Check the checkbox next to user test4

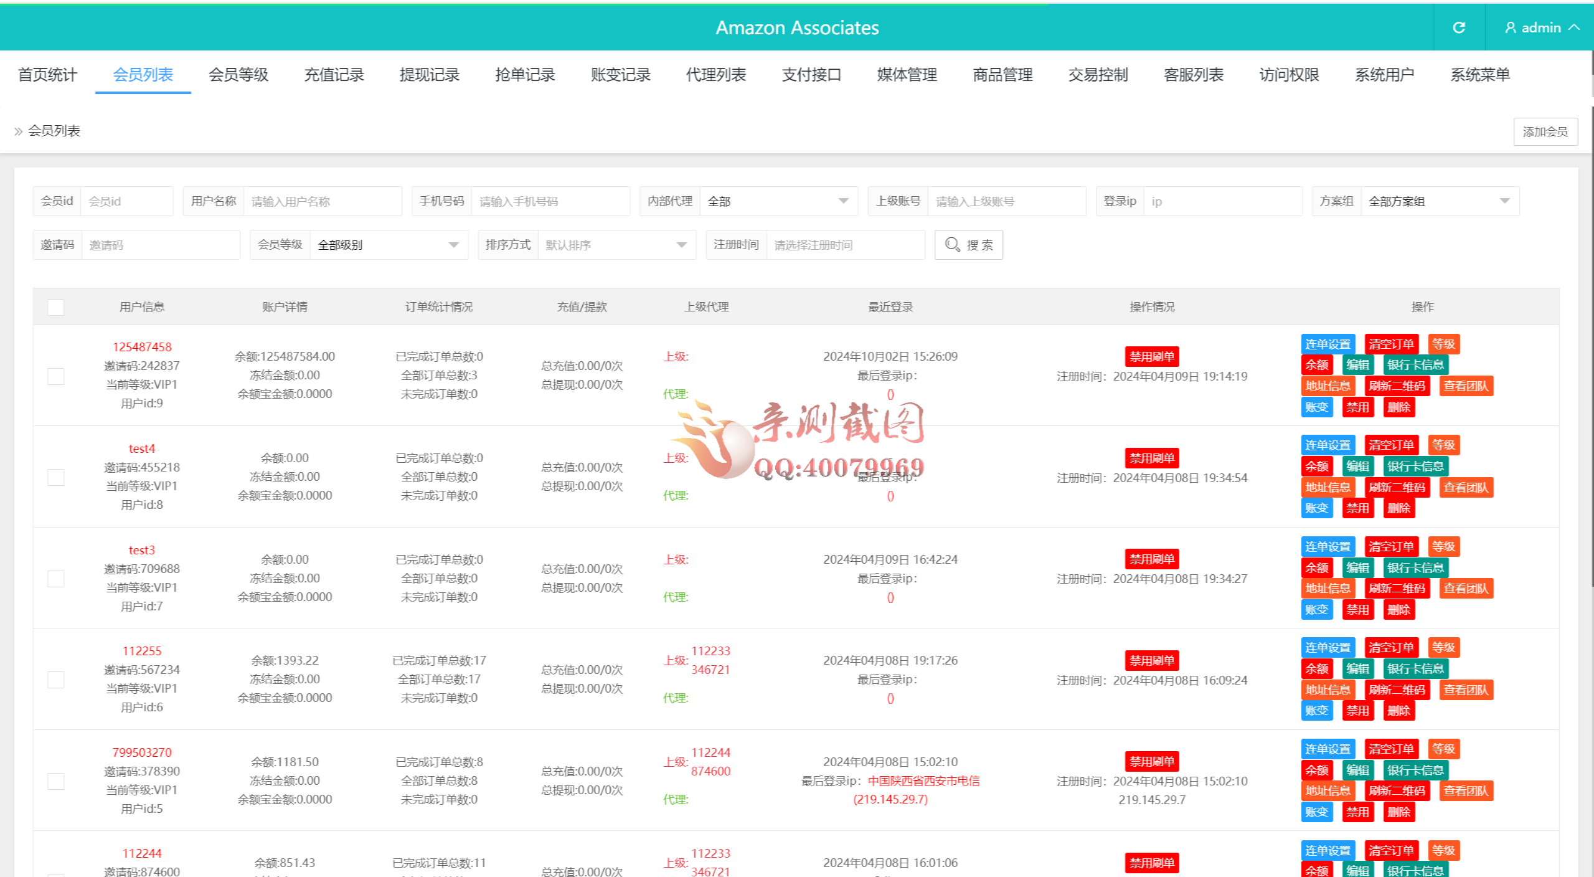click(55, 477)
